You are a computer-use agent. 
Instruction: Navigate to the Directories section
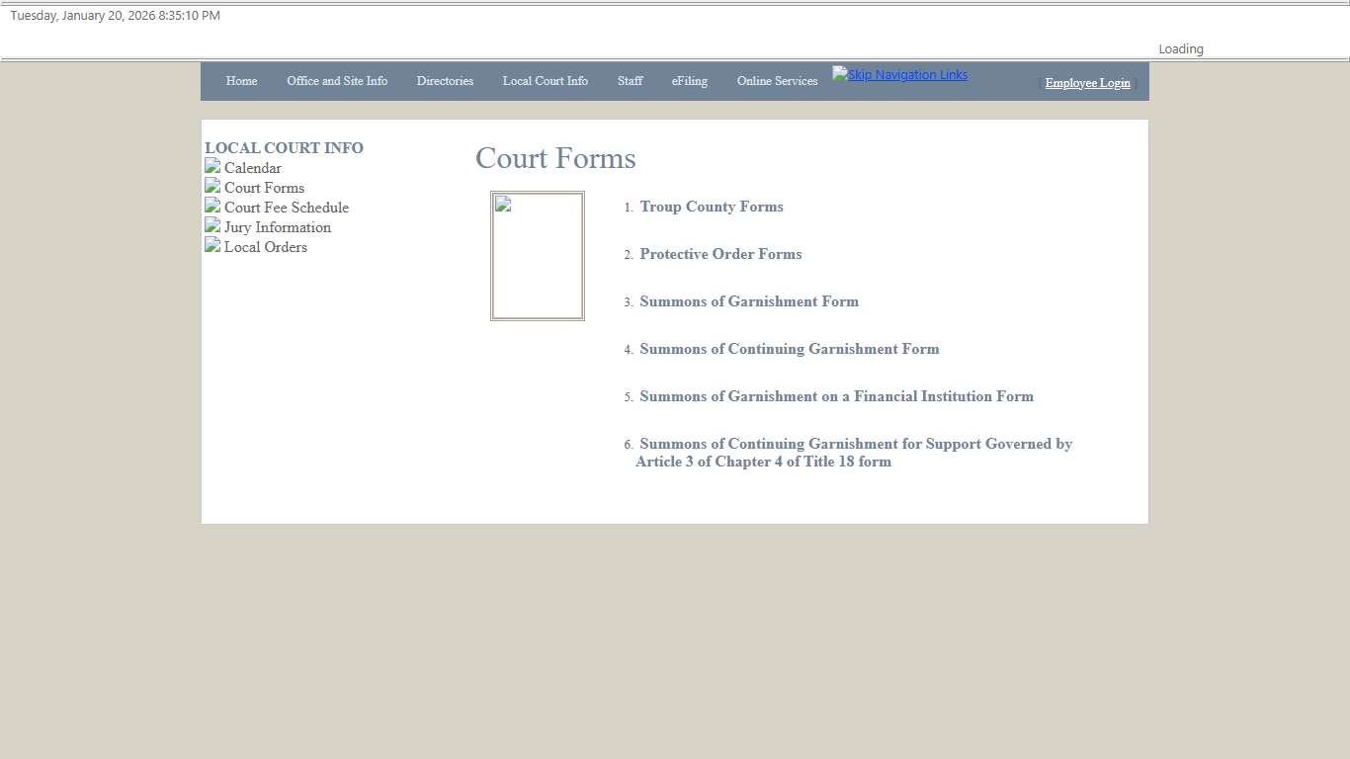445,81
